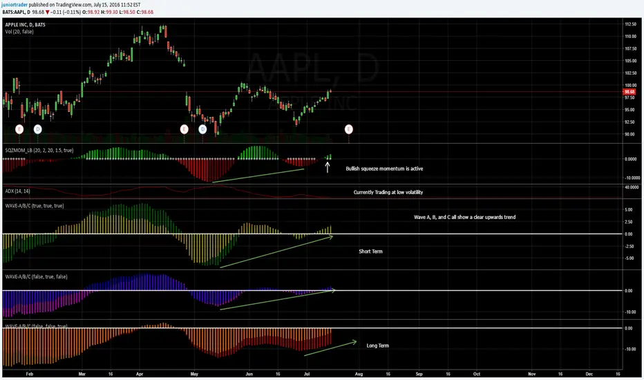Click the '105.00' price axis label
Image resolution: width=644 pixels, height=380 pixels.
click(630, 61)
